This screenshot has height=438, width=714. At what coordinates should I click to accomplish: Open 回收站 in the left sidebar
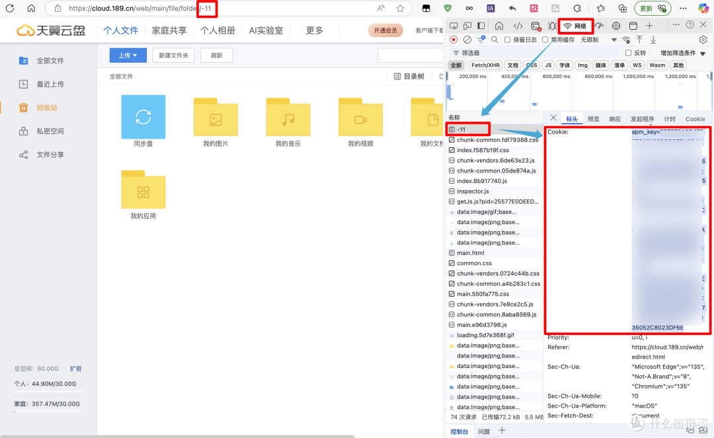click(x=47, y=107)
